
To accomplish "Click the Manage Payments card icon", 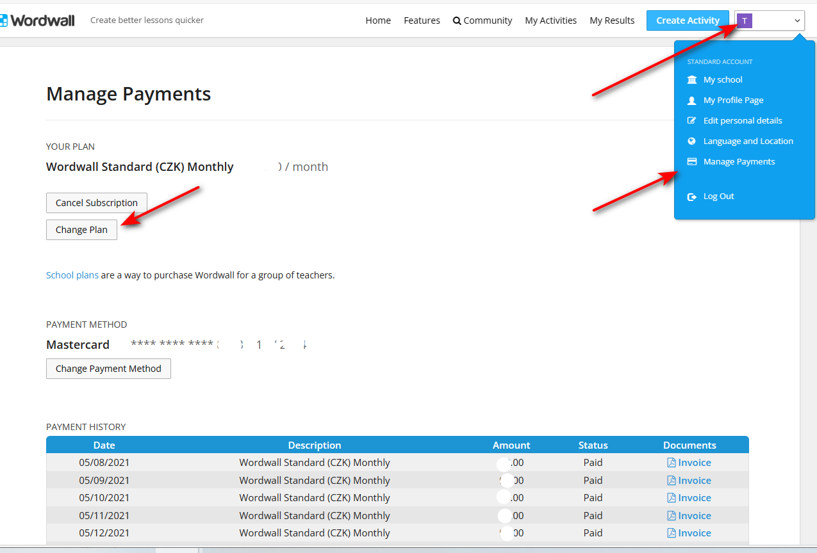I will (692, 162).
